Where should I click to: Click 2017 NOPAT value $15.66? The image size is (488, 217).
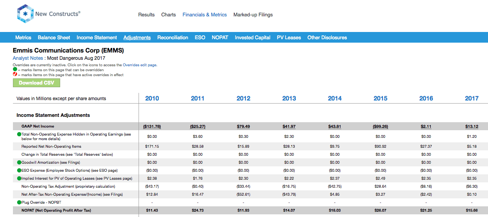[472, 211]
